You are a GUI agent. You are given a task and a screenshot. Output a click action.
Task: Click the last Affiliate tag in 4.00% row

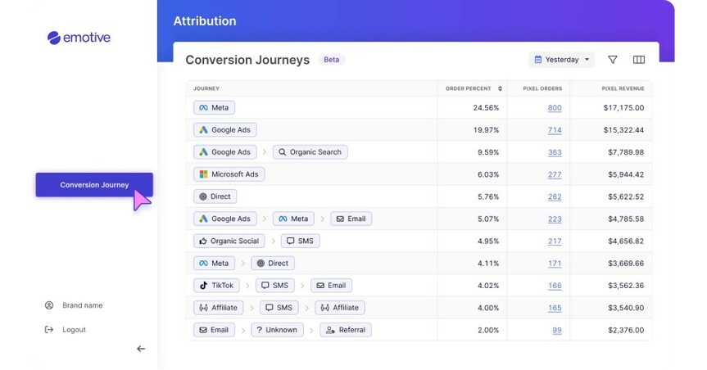pyautogui.click(x=340, y=307)
